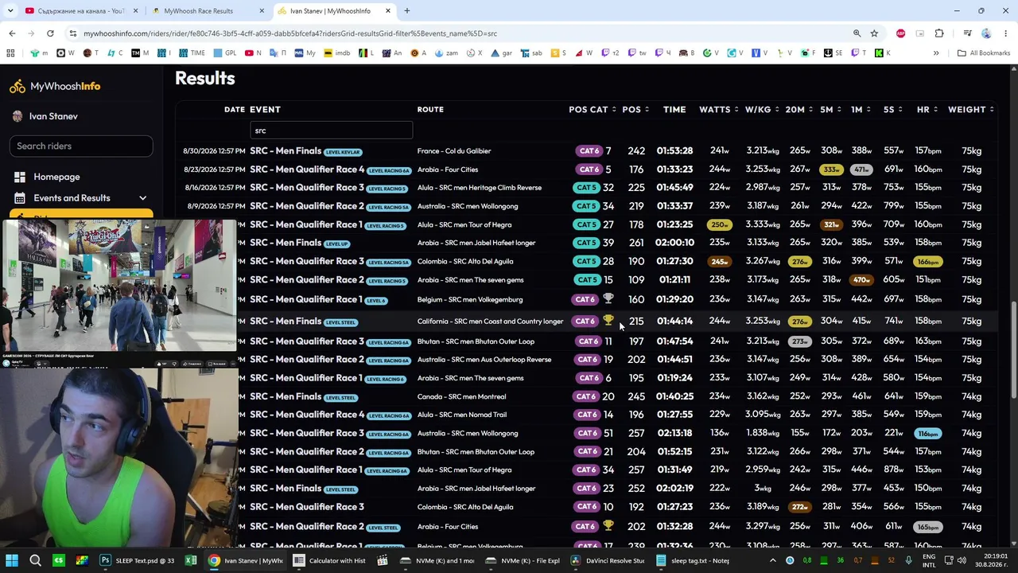Open the browser extensions puzzle icon
This screenshot has width=1018, height=573.
(939, 33)
